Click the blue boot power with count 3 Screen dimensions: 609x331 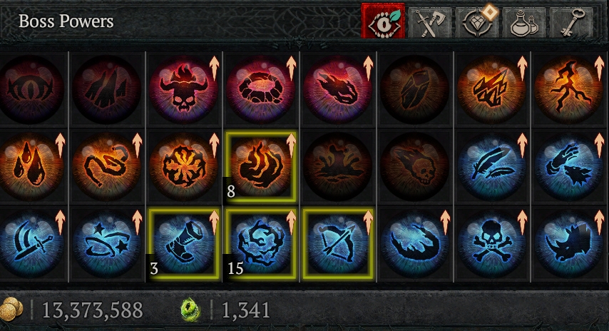[183, 243]
